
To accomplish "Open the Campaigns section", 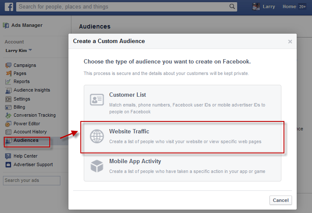I will [25, 65].
